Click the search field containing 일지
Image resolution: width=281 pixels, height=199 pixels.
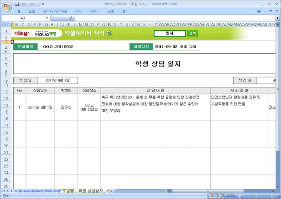point(169,34)
